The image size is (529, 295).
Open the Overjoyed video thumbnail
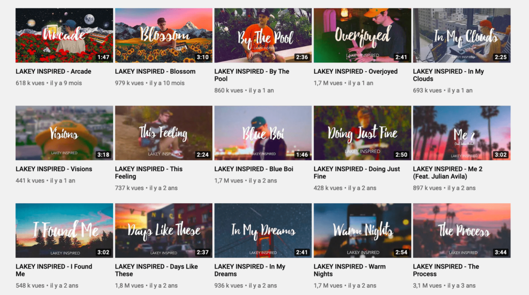pyautogui.click(x=362, y=36)
